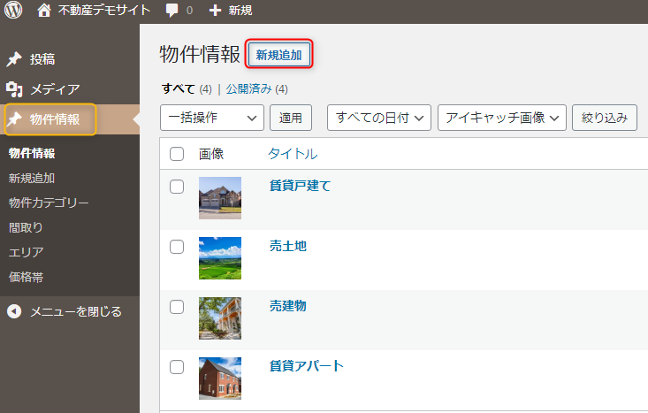Tick the checkbox for 売土地
Image resolution: width=648 pixels, height=413 pixels.
(177, 247)
